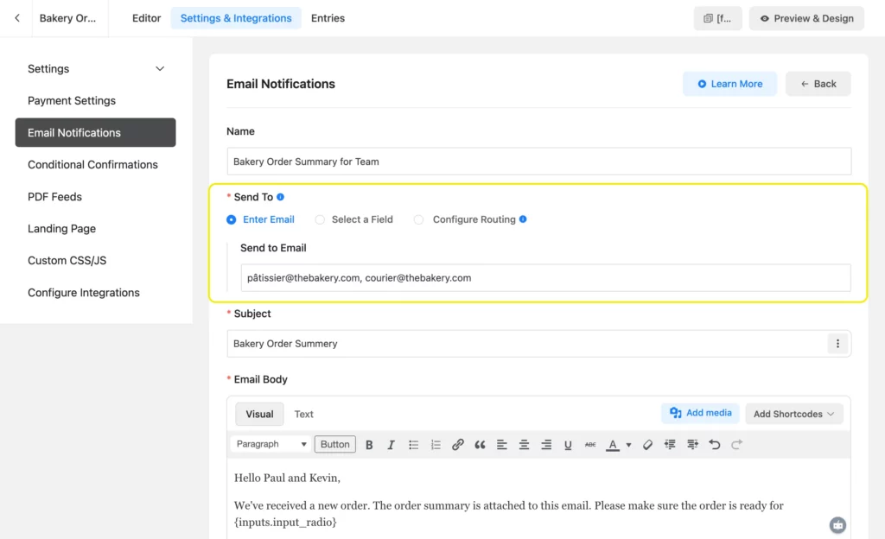Click the shortcode copy button [f...
This screenshot has width=885, height=539.
click(718, 18)
